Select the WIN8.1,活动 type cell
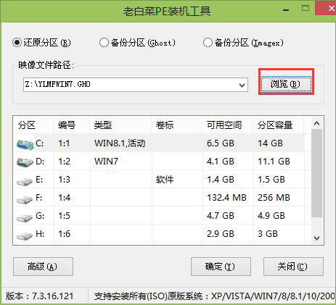The height and width of the screenshot is (305, 336). [x=120, y=143]
